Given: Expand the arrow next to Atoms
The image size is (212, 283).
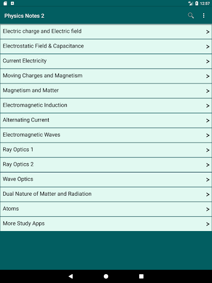Looking at the screenshot, I should (208, 209).
